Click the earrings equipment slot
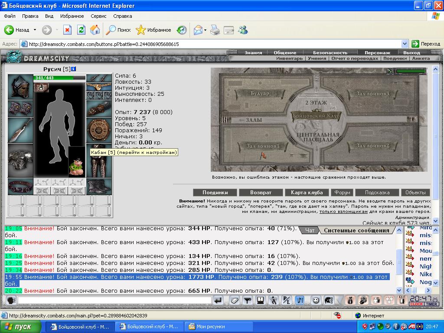This screenshot has height=333, width=444. click(x=99, y=78)
